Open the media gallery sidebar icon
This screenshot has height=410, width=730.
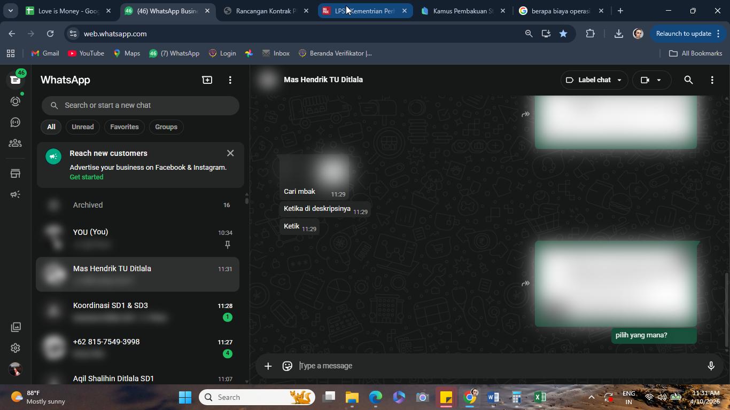15,327
